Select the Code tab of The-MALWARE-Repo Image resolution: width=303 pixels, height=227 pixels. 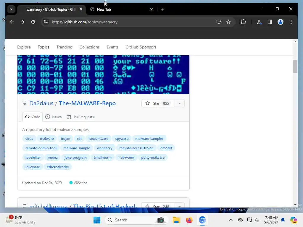pos(33,117)
